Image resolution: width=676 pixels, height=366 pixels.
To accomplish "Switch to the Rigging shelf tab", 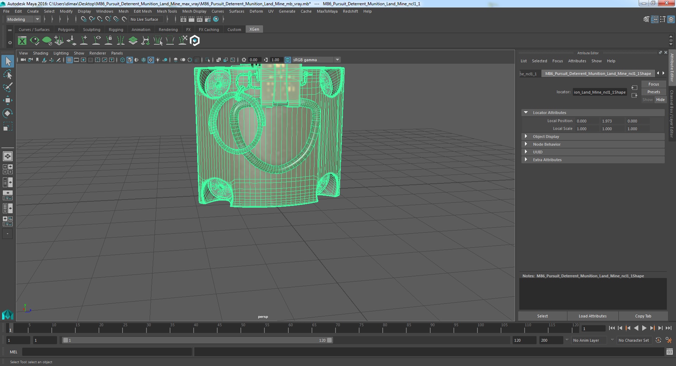I will 116,30.
